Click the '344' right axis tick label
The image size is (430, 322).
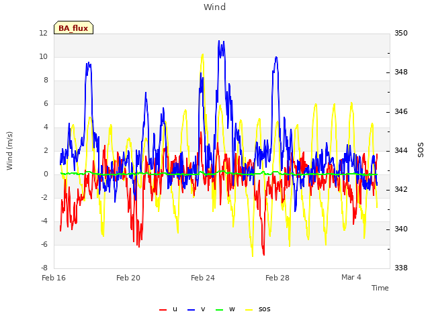click(401, 150)
